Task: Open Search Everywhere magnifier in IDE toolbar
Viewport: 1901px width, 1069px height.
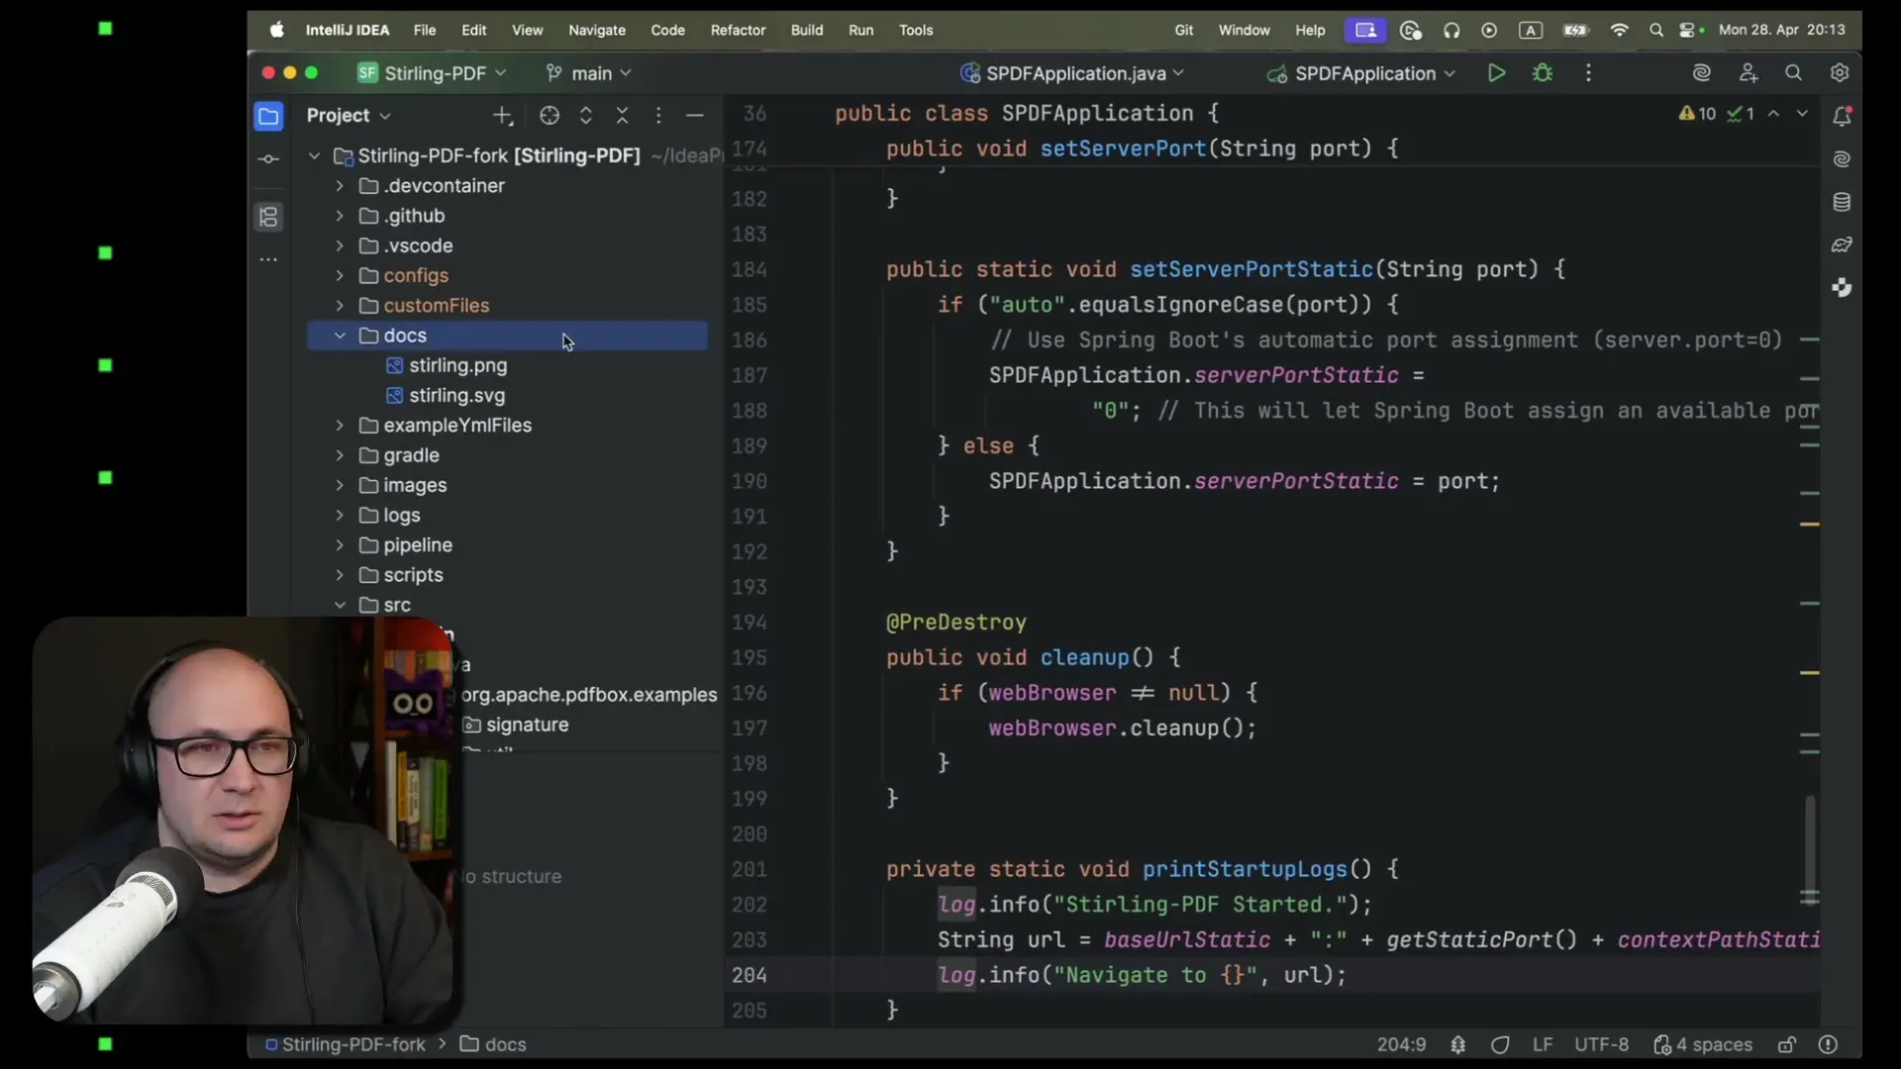Action: click(x=1793, y=73)
